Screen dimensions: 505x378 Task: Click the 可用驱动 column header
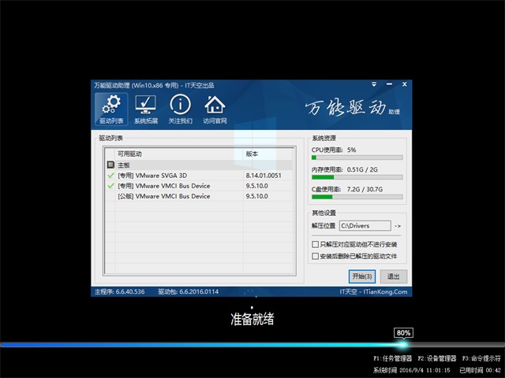(x=174, y=154)
